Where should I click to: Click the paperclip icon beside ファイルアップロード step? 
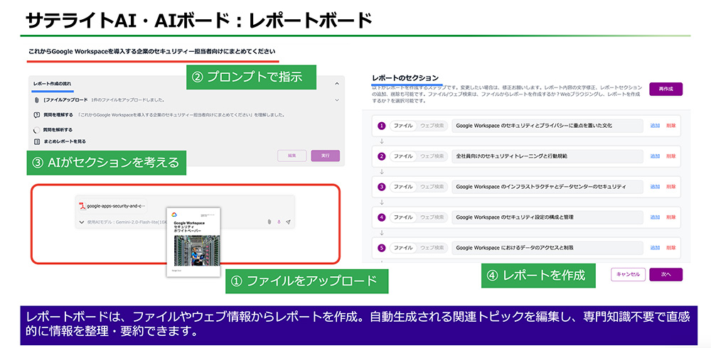pyautogui.click(x=36, y=99)
